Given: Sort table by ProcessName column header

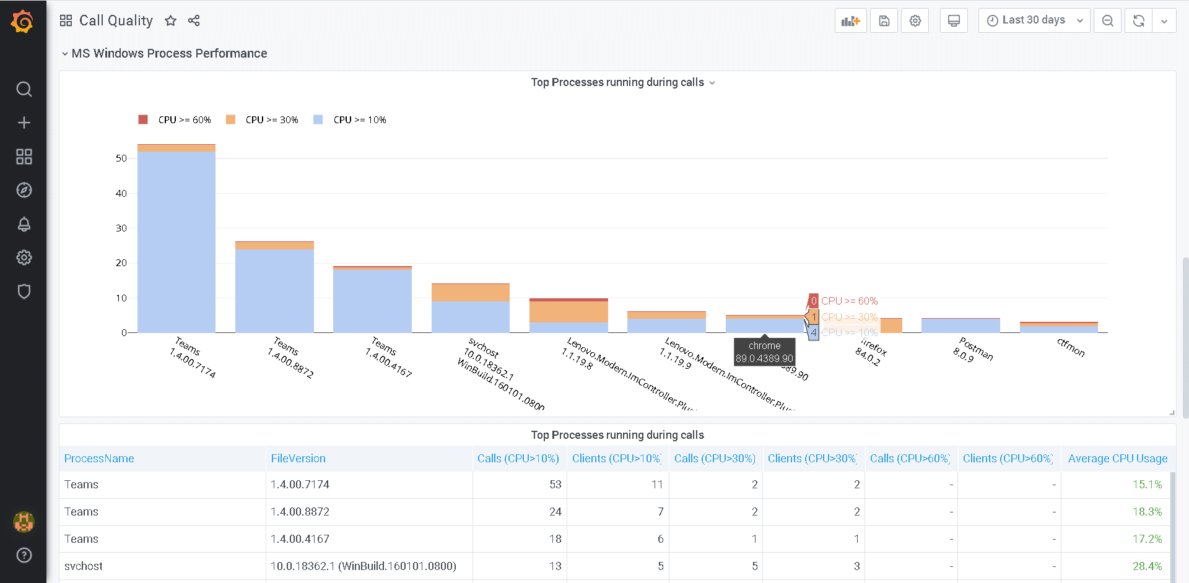Looking at the screenshot, I should point(99,459).
